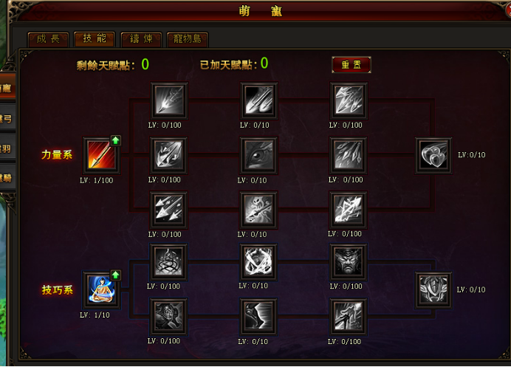Viewport: 511px width, 367px height.
Task: Open the 鑄煉 tab
Action: pos(141,39)
